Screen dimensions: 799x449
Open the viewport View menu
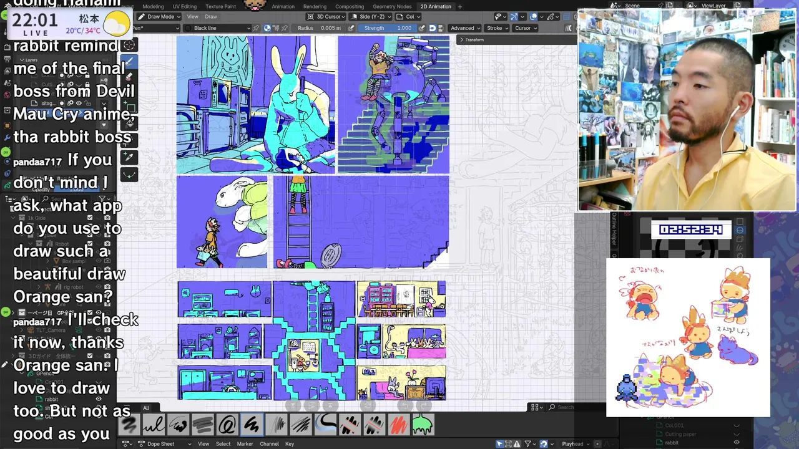click(193, 17)
